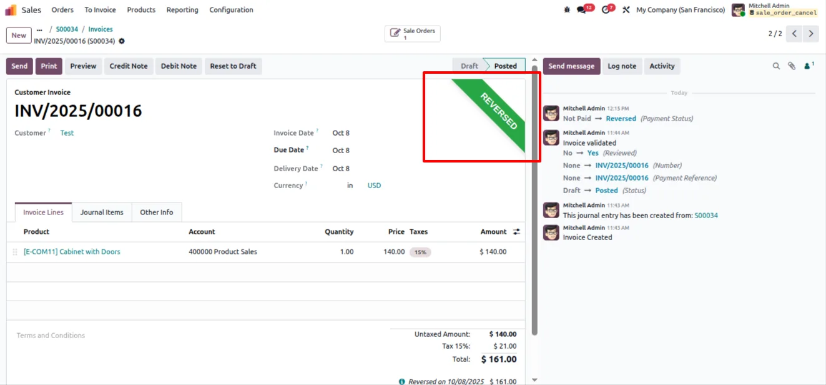Click the Preview button
This screenshot has width=826, height=385.
click(83, 66)
